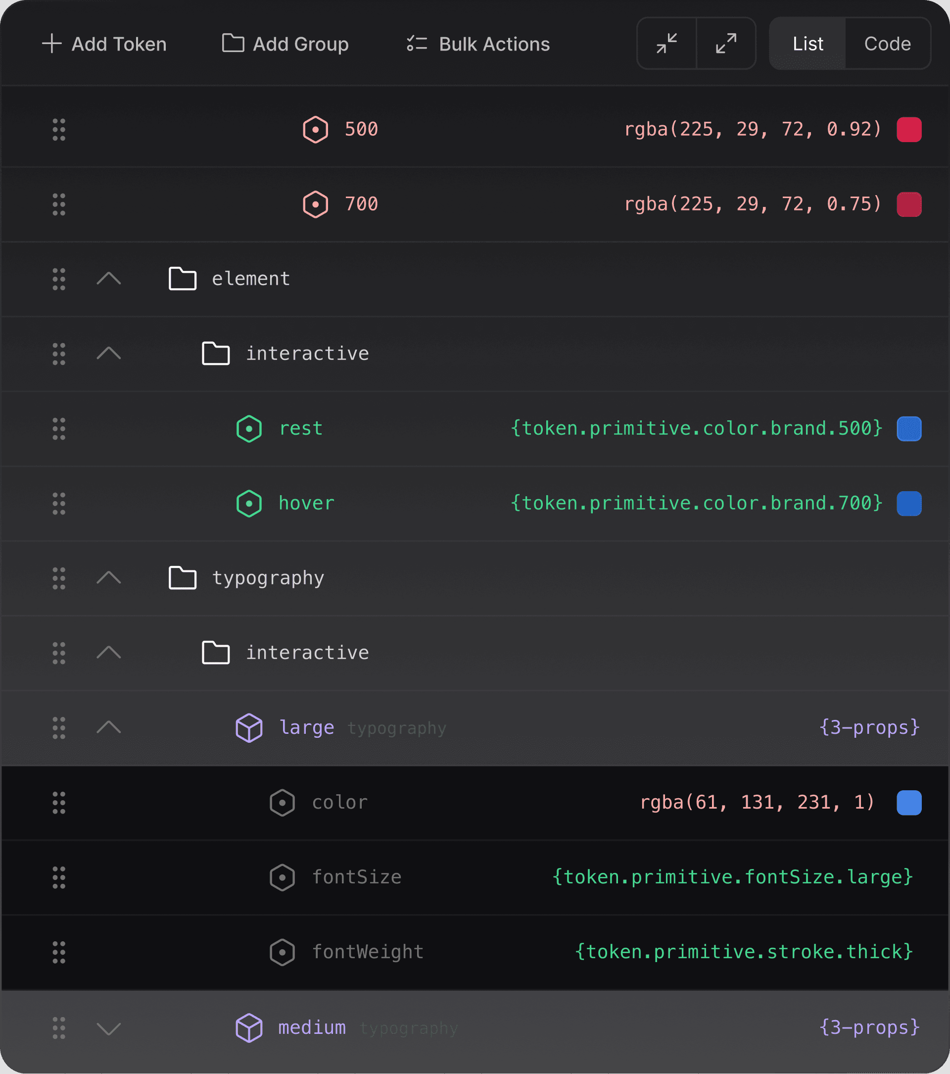Grab the drag handle of the 700 row

pyautogui.click(x=59, y=205)
